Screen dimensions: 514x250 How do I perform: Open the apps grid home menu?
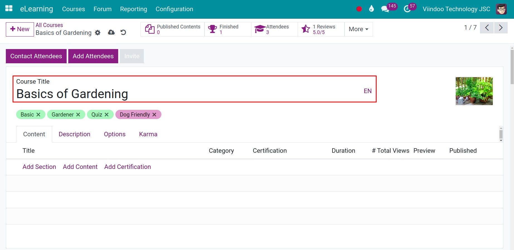click(9, 9)
